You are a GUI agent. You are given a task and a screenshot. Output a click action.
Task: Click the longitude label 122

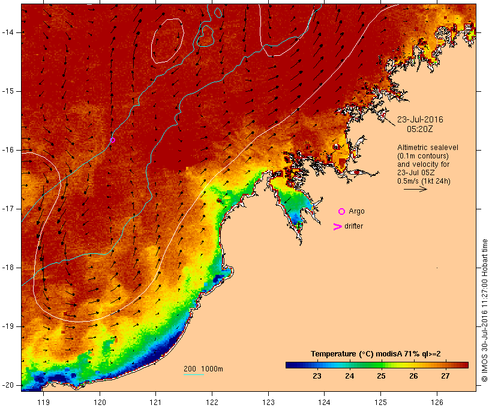[x=212, y=403]
